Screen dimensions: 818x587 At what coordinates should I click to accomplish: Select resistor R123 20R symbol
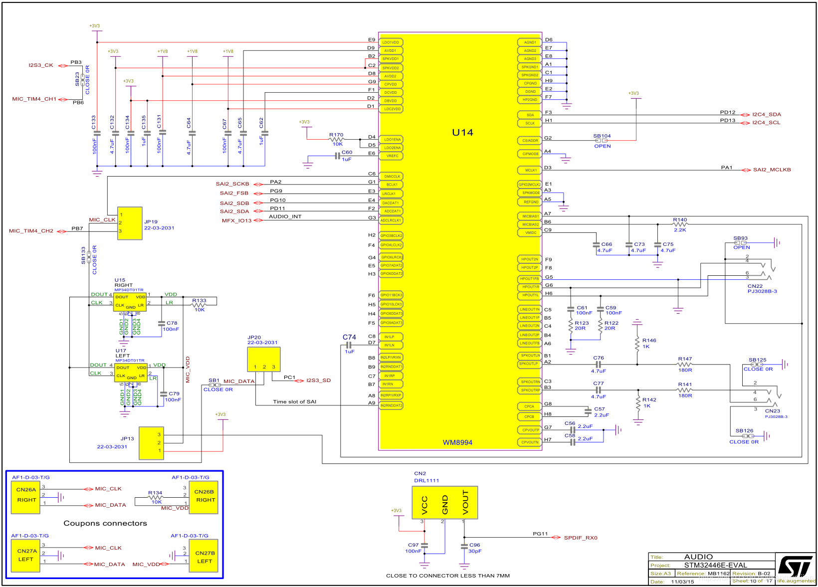coord(571,326)
